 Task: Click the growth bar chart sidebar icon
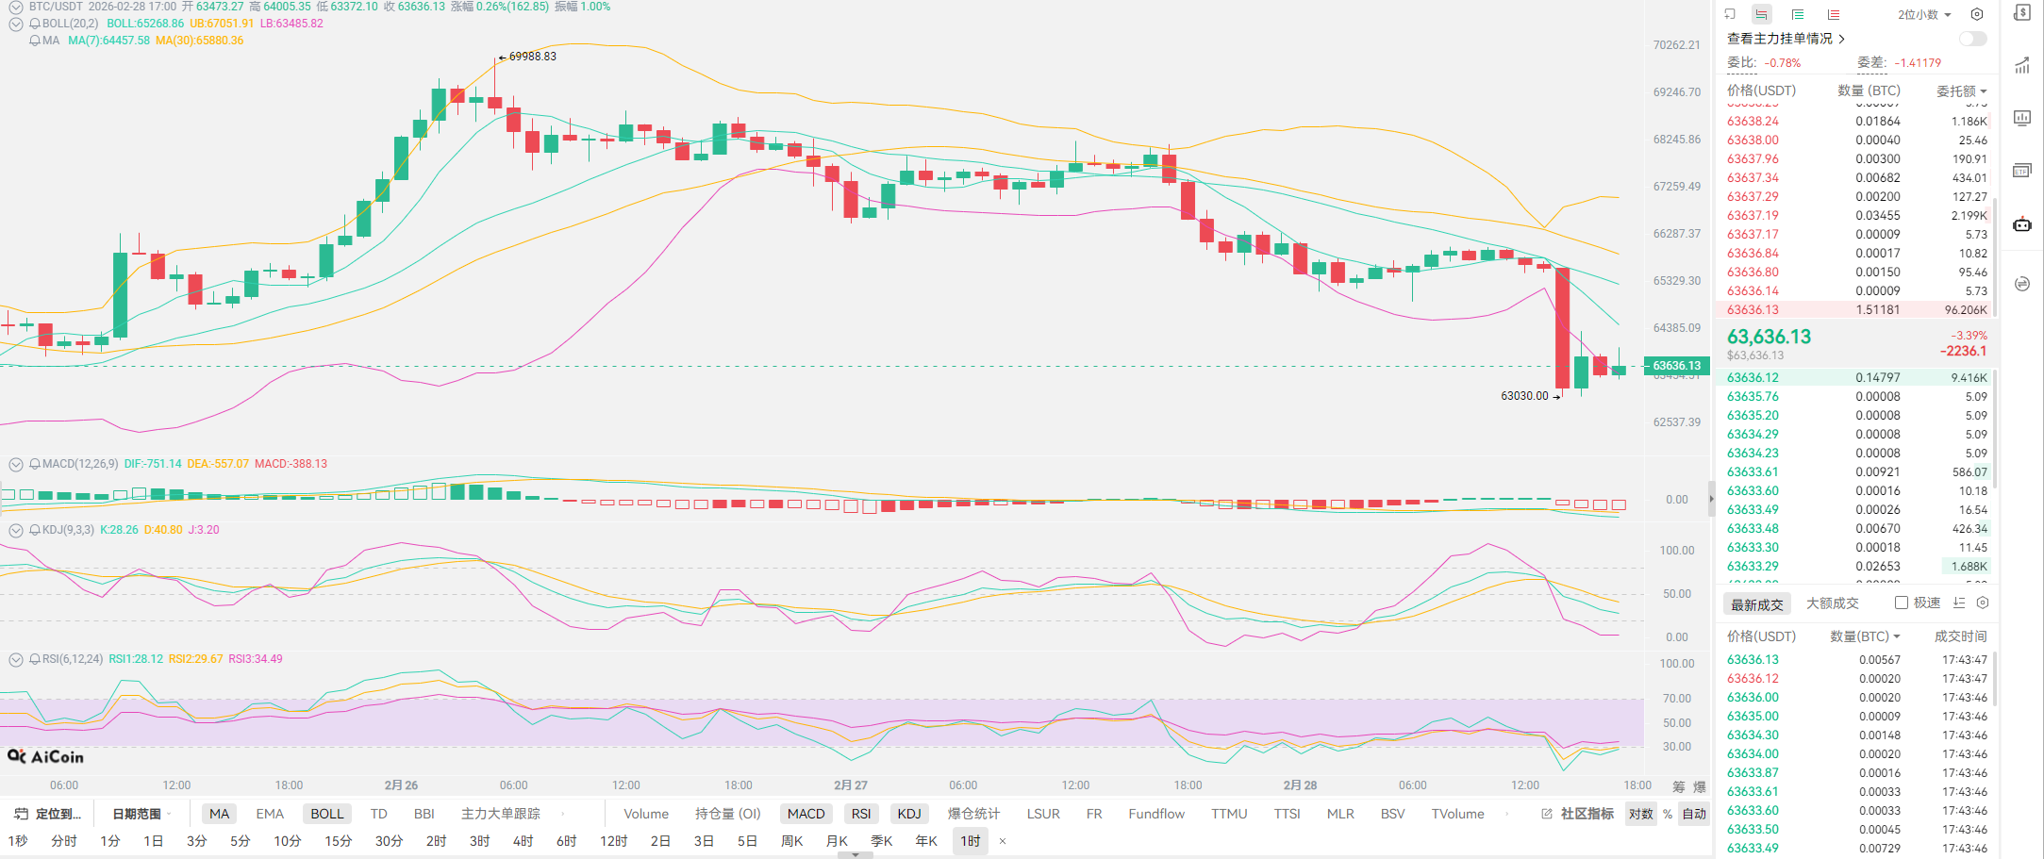click(2021, 66)
